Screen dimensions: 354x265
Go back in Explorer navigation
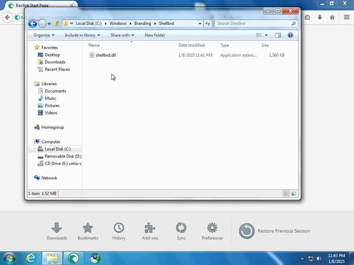[32, 23]
